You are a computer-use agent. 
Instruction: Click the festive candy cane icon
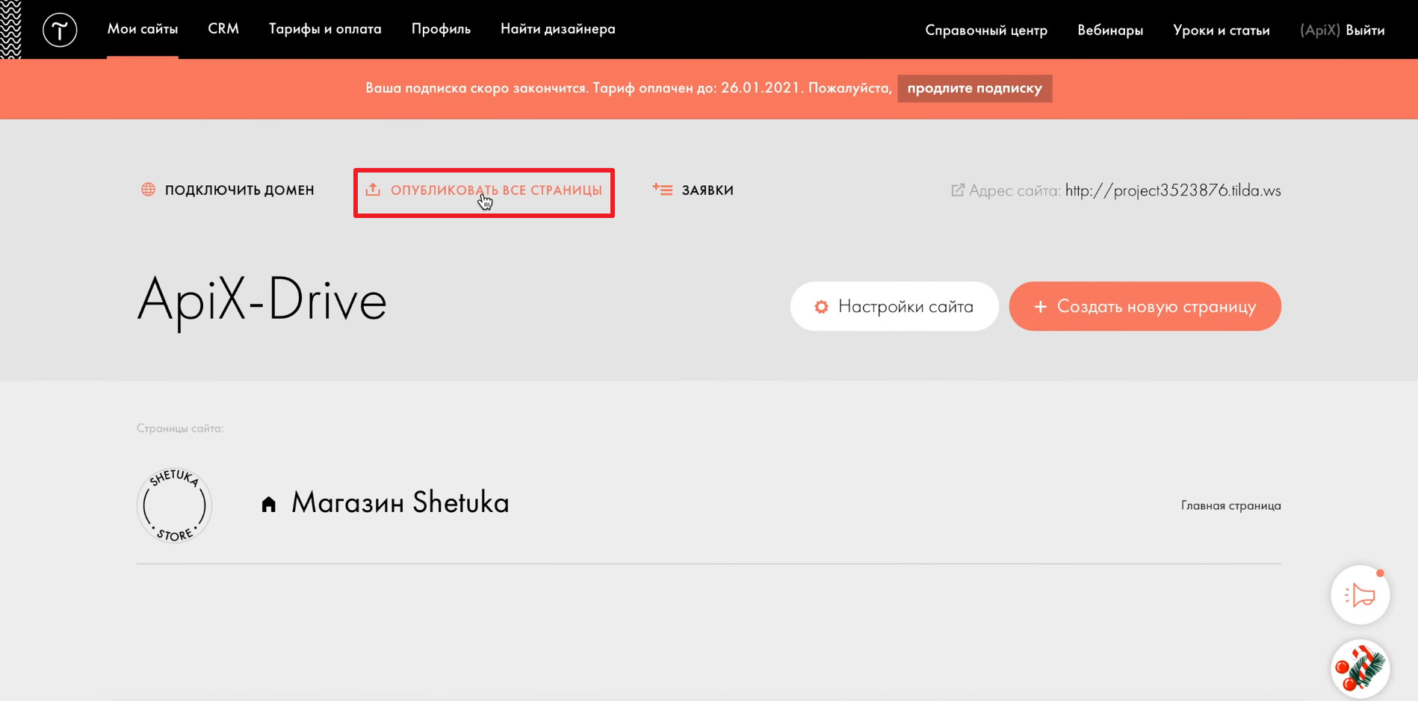pos(1360,668)
